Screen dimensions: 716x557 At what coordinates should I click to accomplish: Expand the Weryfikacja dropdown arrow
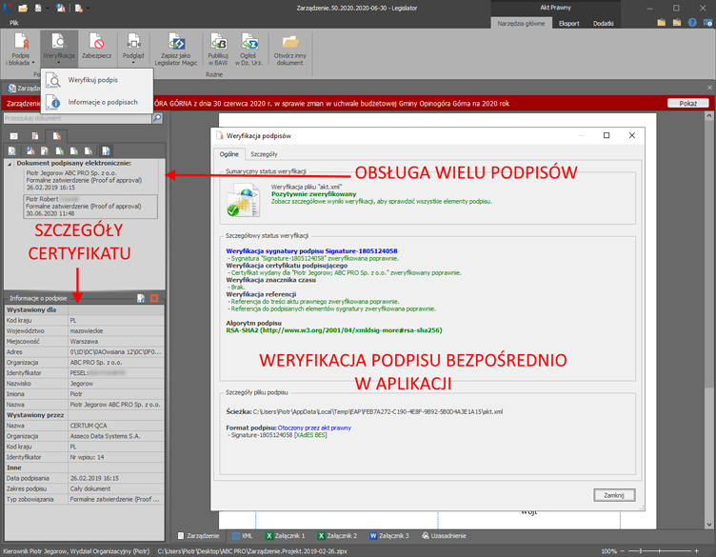[59, 63]
